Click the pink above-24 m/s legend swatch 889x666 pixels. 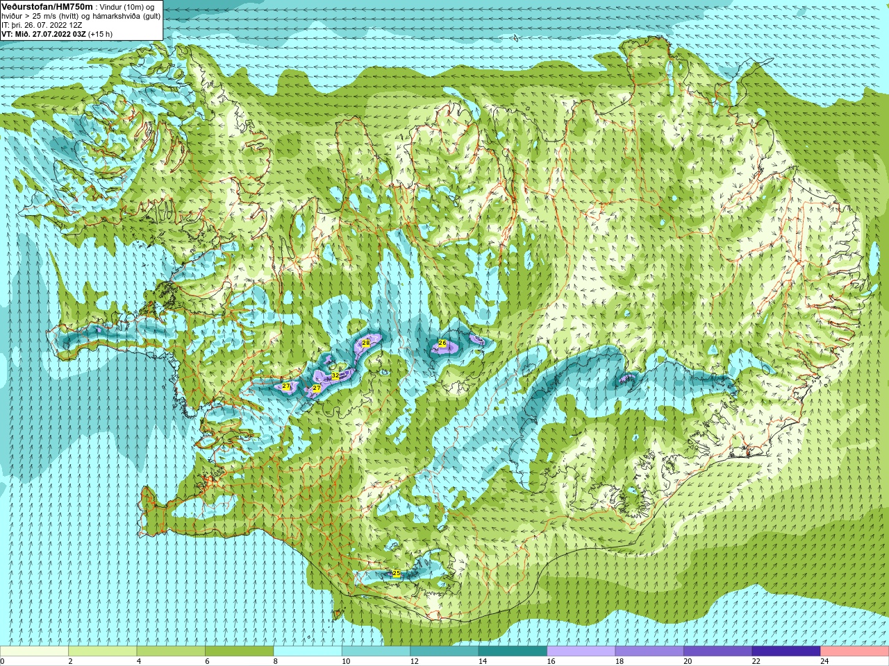(x=855, y=651)
